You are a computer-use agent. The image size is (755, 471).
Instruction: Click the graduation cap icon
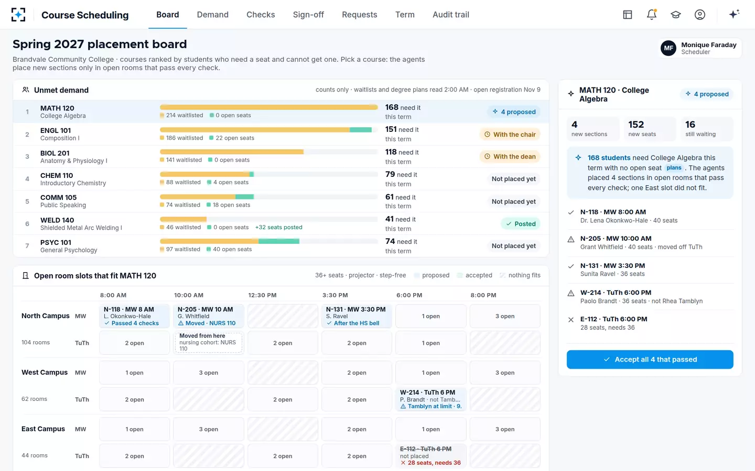point(676,15)
